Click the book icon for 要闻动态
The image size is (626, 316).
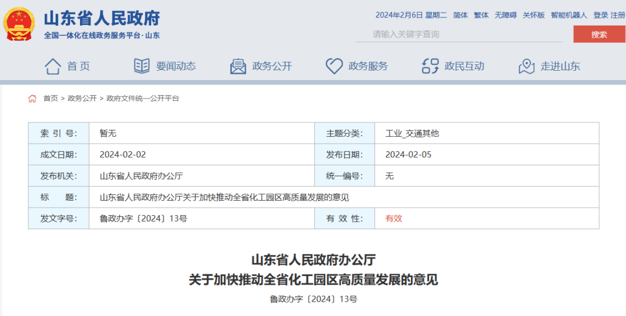pos(142,66)
